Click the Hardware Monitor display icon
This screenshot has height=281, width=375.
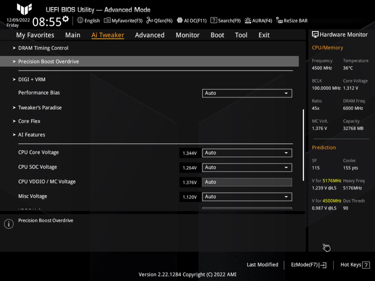(x=315, y=35)
